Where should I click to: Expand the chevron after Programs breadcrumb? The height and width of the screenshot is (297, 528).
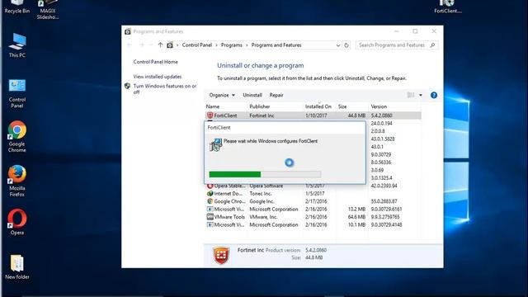(x=247, y=45)
